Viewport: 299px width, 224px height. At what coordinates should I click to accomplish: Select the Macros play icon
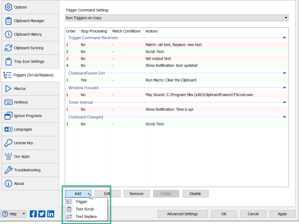click(x=8, y=89)
